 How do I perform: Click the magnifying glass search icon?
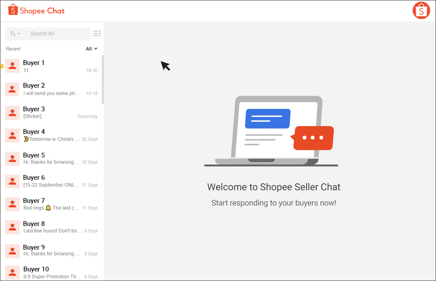[13, 34]
